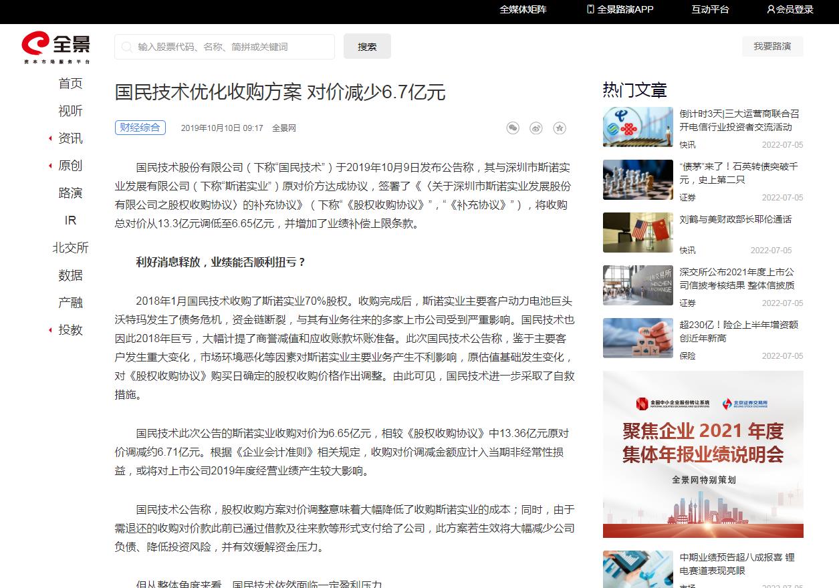Screen dimensions: 839x588
Task: Click the date 2019年10月10日 09:17
Action: click(222, 128)
